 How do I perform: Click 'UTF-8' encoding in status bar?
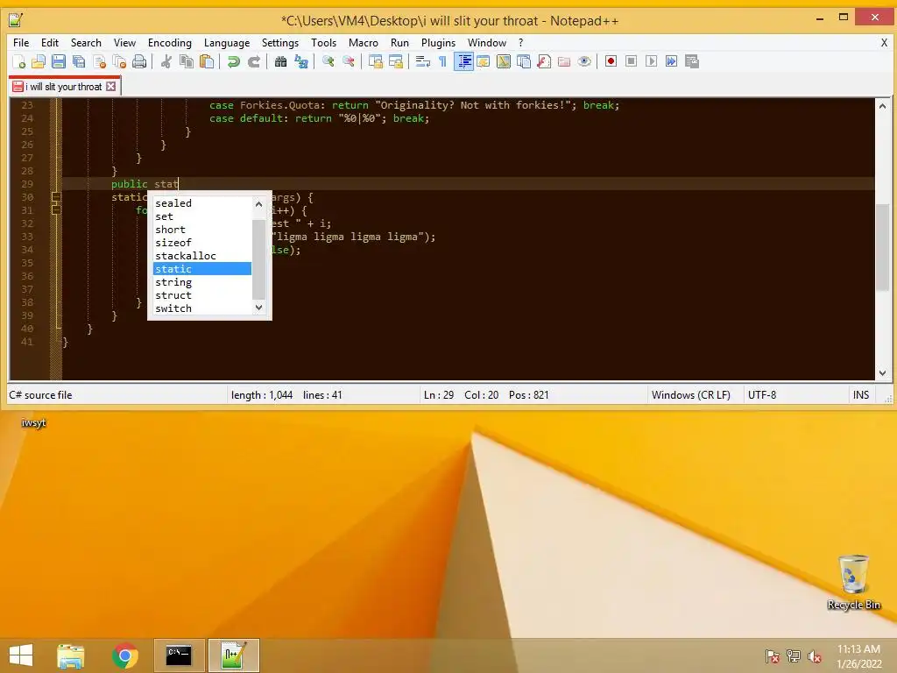point(762,395)
